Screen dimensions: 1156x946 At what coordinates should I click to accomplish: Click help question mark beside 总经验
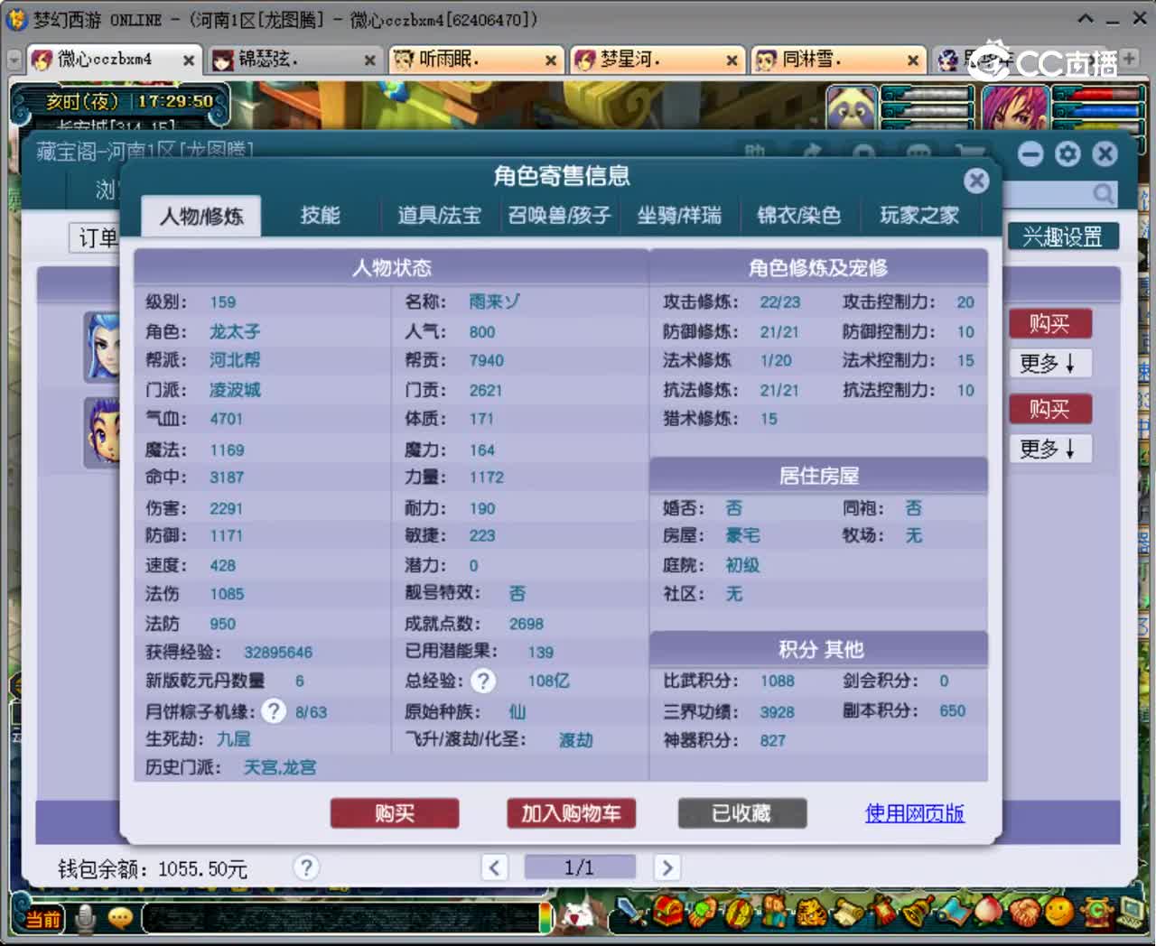pyautogui.click(x=483, y=681)
